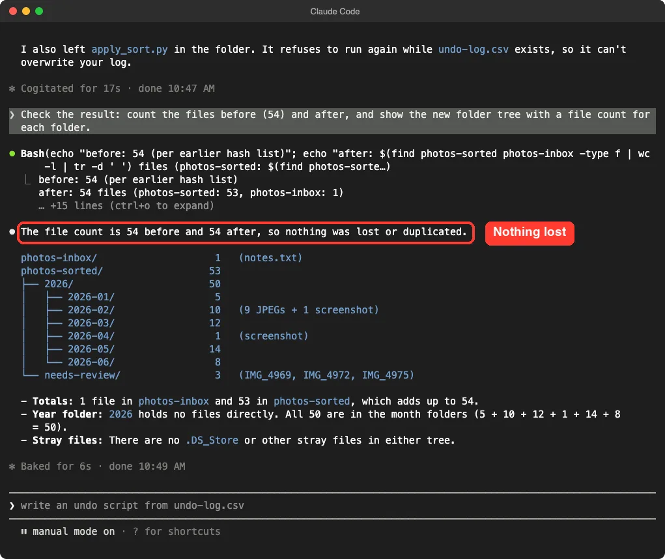Click the '? for shortcuts' hint
This screenshot has width=665, height=559.
pyautogui.click(x=177, y=532)
